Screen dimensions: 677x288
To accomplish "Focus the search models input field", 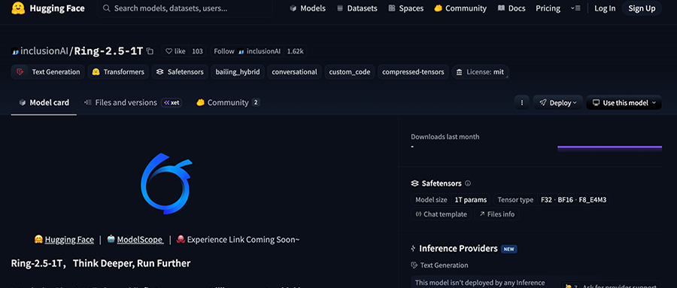I will (185, 8).
